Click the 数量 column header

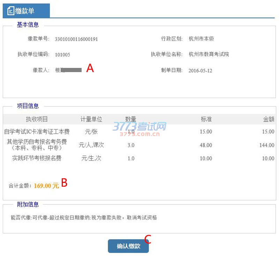tap(131, 119)
